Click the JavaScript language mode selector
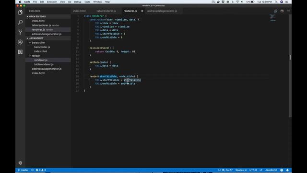 [x=271, y=170]
